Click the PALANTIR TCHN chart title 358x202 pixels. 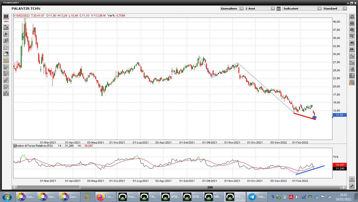point(26,8)
